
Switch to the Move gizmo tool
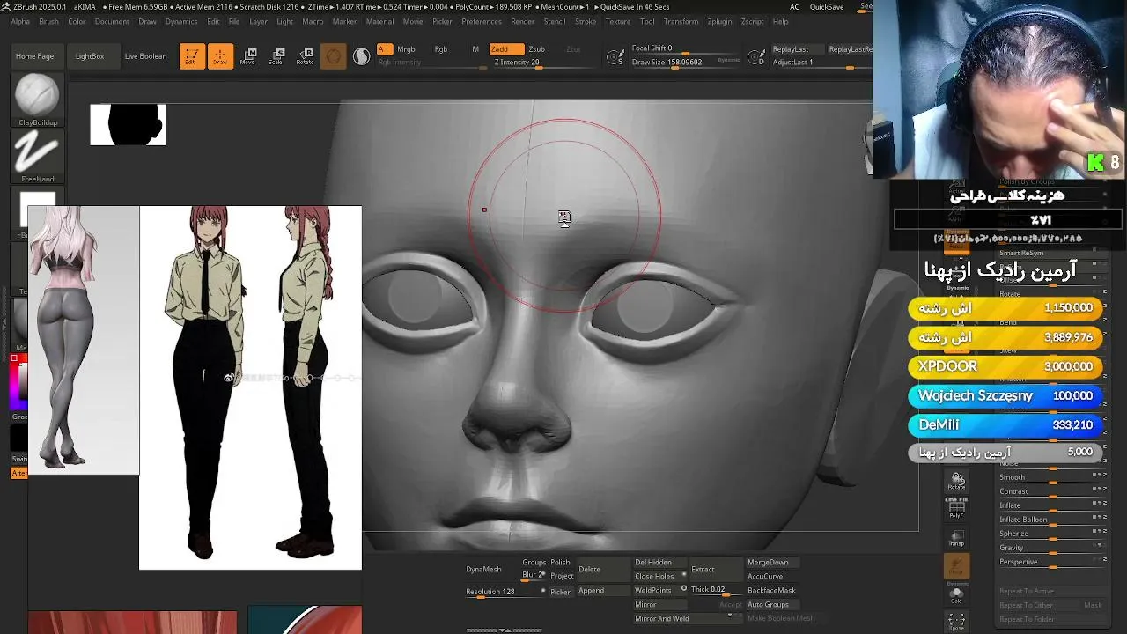click(247, 56)
